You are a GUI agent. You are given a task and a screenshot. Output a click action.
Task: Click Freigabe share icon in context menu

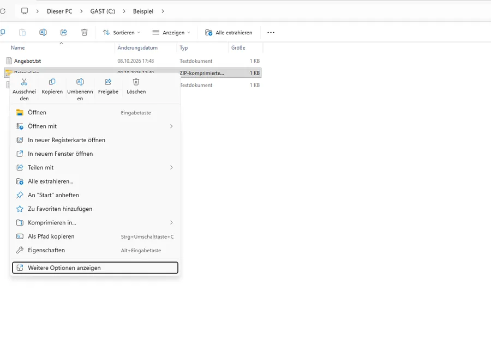pos(108,82)
